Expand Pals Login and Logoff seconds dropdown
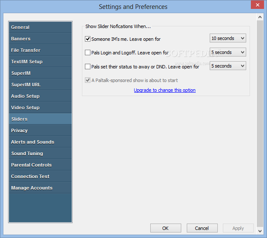 [228, 52]
